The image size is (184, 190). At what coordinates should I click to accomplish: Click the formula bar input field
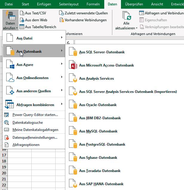coord(129,42)
